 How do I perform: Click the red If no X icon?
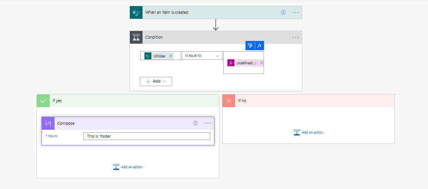point(229,101)
